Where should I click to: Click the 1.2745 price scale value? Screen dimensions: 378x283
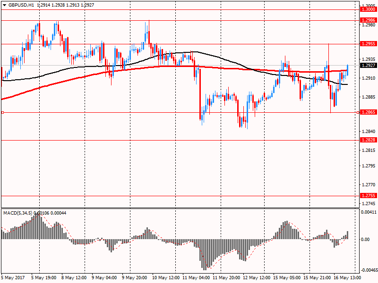click(369, 204)
